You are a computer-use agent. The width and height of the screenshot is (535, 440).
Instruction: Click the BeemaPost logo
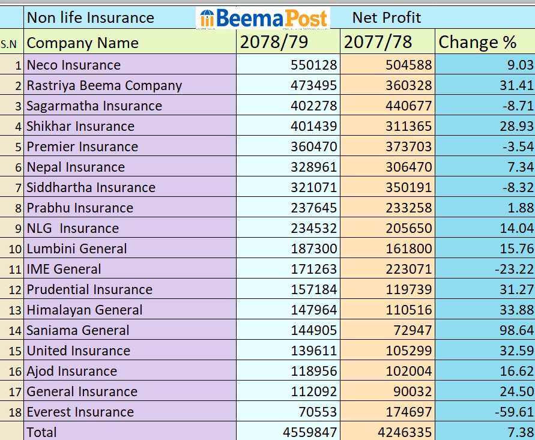263,18
